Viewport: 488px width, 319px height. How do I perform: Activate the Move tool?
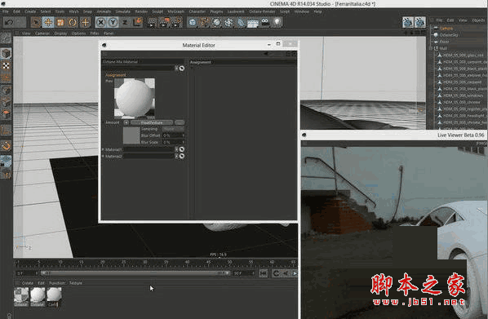(x=48, y=22)
